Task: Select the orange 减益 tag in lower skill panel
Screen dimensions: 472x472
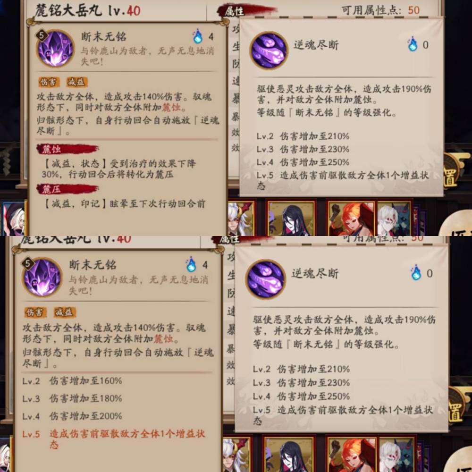Action: pos(65,312)
